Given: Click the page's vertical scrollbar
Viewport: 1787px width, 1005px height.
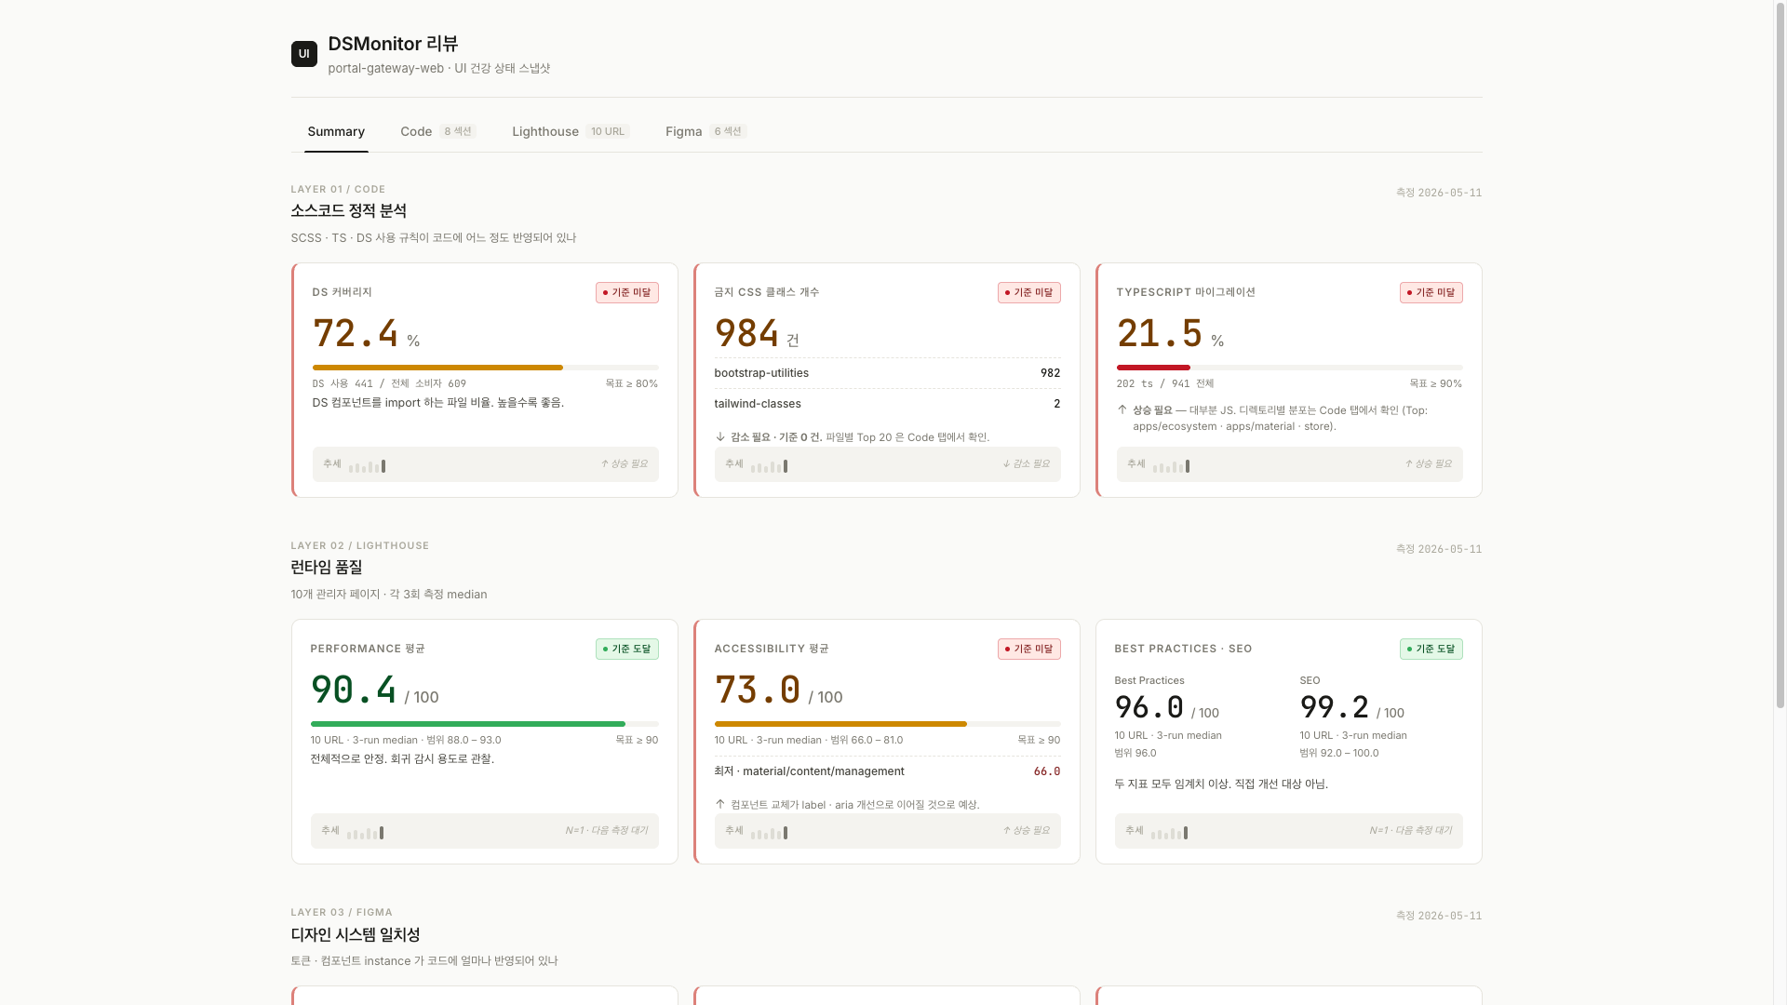Looking at the screenshot, I should [x=1780, y=354].
